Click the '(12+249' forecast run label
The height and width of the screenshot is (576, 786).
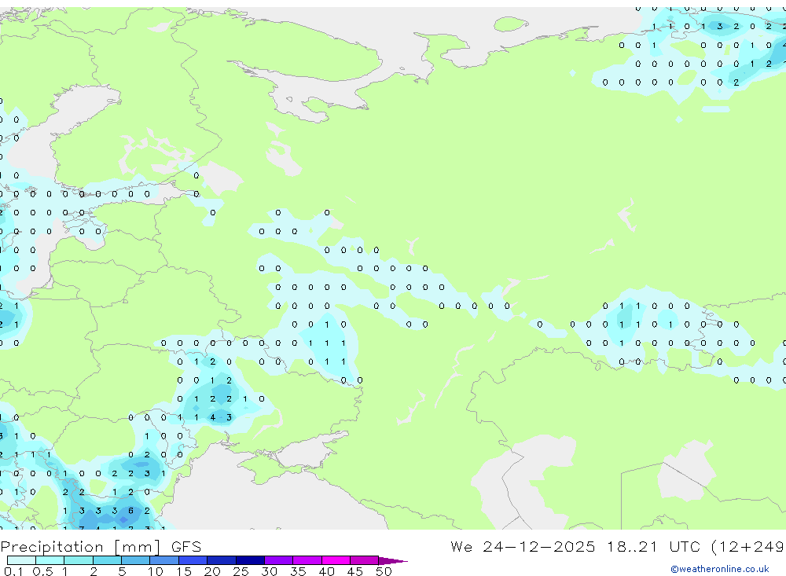pyautogui.click(x=747, y=546)
